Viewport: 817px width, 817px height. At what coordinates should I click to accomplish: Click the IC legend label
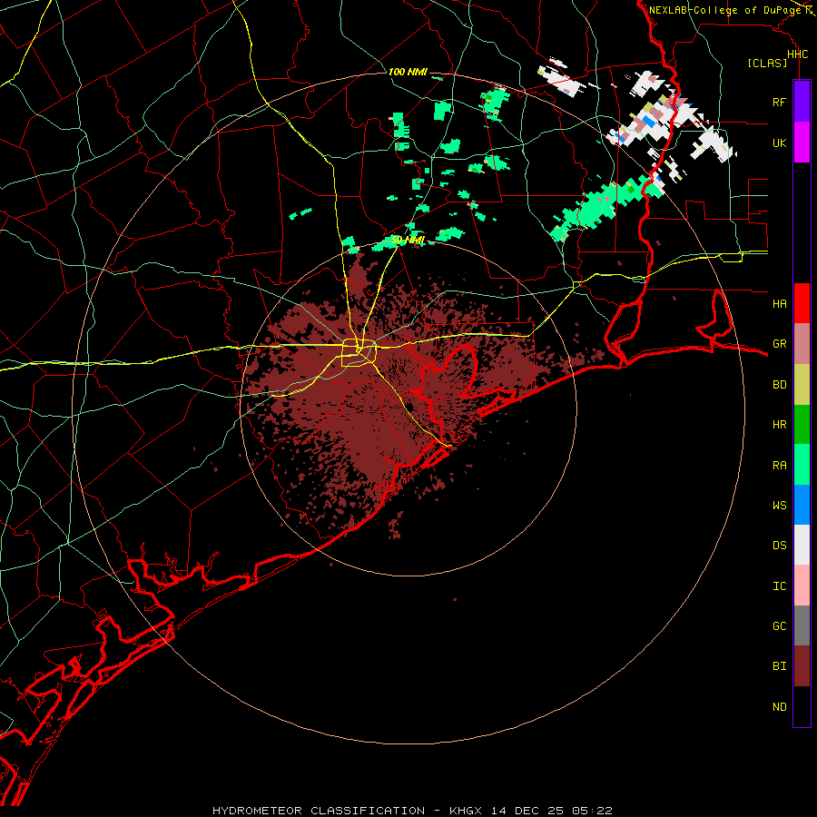pyautogui.click(x=779, y=586)
